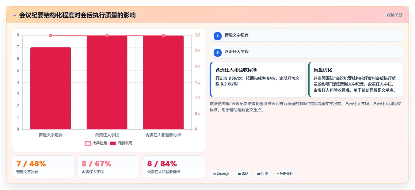
Task: Click the right axis value 3.0
Action: pos(198,35)
